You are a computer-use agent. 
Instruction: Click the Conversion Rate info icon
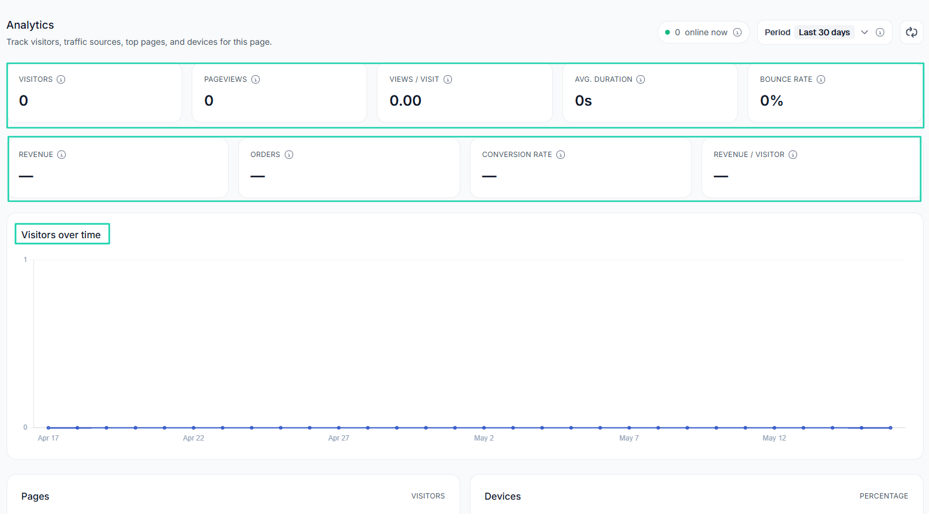pos(561,155)
